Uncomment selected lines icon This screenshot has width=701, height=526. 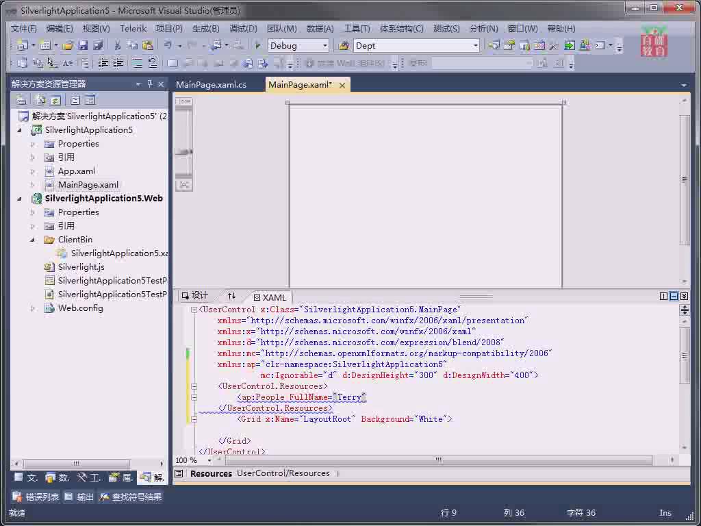click(153, 63)
